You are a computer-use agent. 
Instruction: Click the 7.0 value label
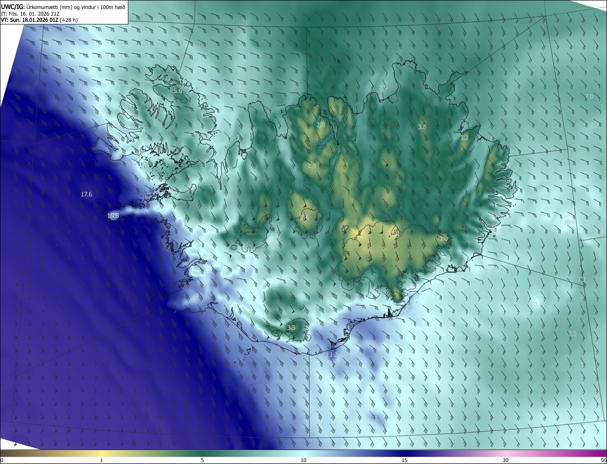click(589, 96)
